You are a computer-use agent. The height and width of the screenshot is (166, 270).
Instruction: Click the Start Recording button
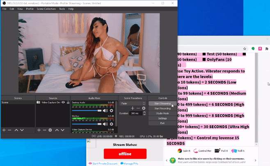[162, 108]
